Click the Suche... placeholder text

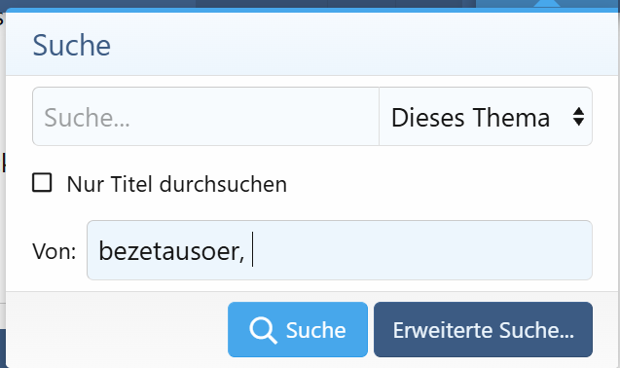point(87,118)
